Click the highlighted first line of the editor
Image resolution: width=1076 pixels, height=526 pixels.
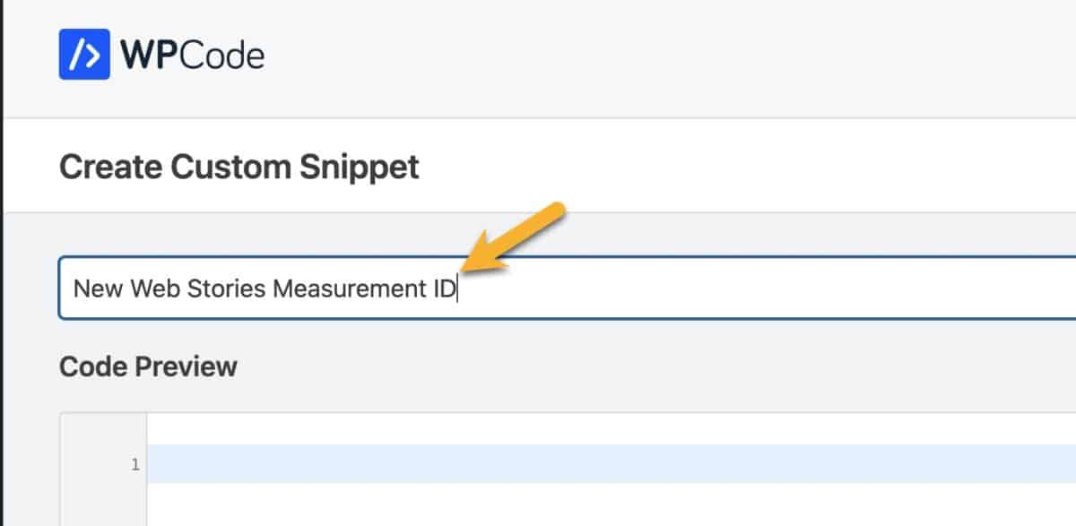(x=538, y=464)
